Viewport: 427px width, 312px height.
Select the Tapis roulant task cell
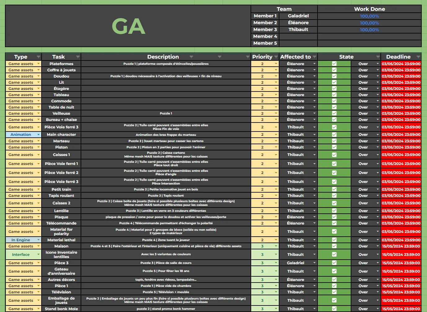point(61,196)
